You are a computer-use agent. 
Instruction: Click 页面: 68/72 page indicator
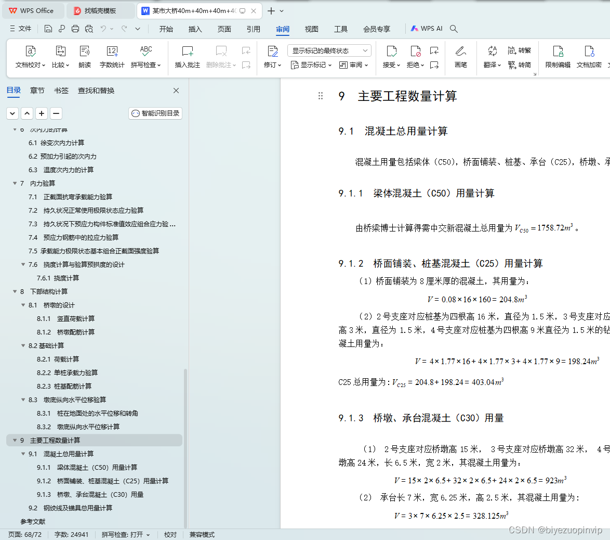[x=25, y=535]
